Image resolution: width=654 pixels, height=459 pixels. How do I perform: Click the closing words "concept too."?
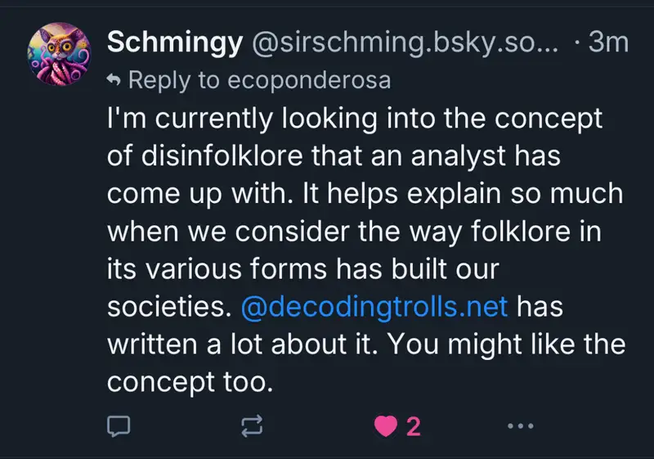pyautogui.click(x=188, y=382)
